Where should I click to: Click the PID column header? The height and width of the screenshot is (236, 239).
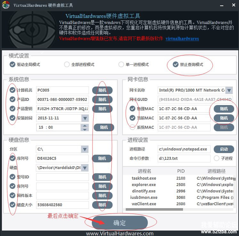(x=181, y=171)
